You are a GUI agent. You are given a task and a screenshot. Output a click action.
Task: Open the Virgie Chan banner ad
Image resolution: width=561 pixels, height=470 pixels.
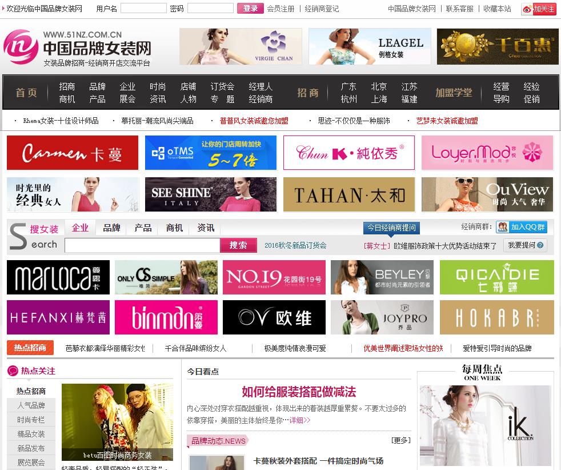[241, 46]
